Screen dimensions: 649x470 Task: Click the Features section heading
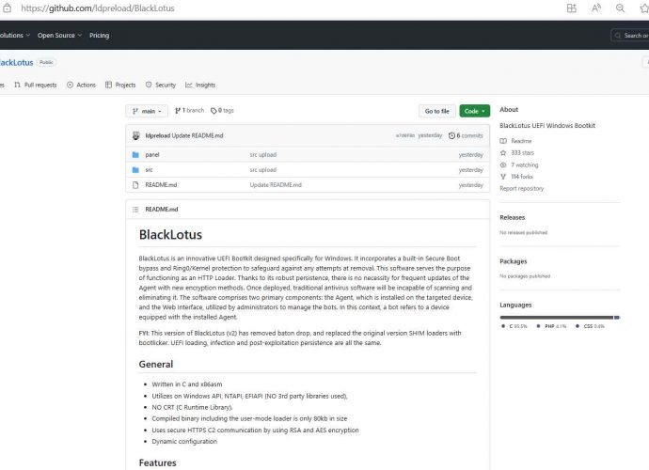point(158,462)
